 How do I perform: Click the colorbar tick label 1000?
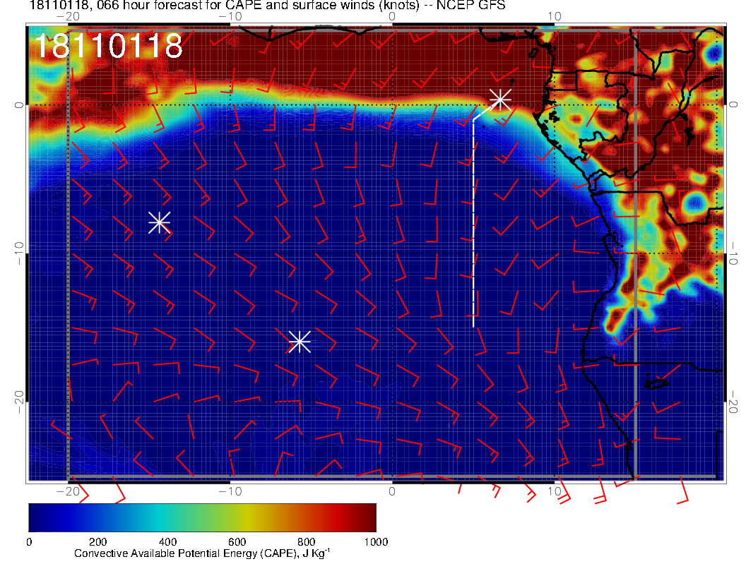click(376, 542)
